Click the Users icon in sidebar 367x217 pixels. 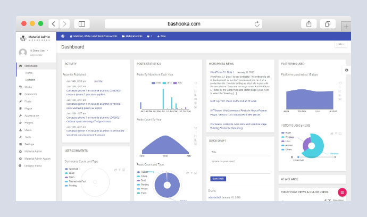20,130
